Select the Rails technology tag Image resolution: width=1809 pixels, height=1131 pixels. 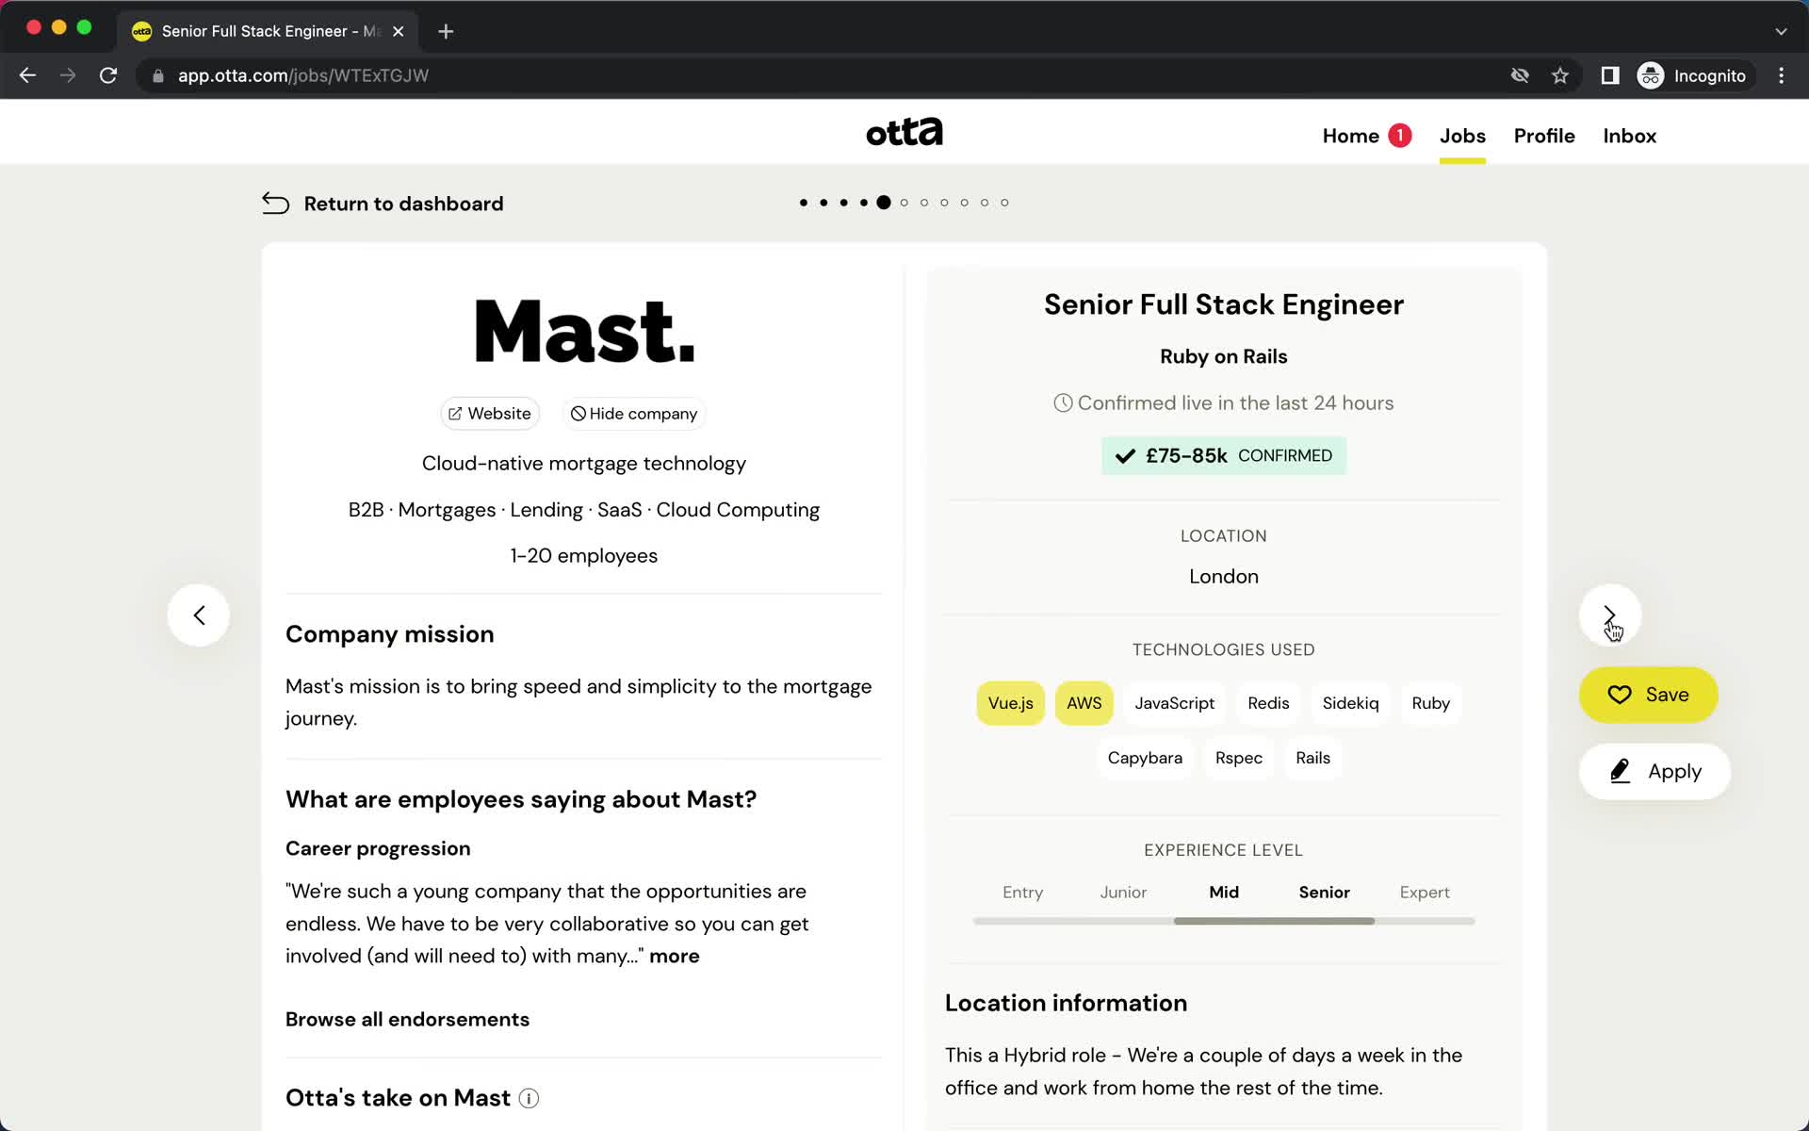[1312, 758]
